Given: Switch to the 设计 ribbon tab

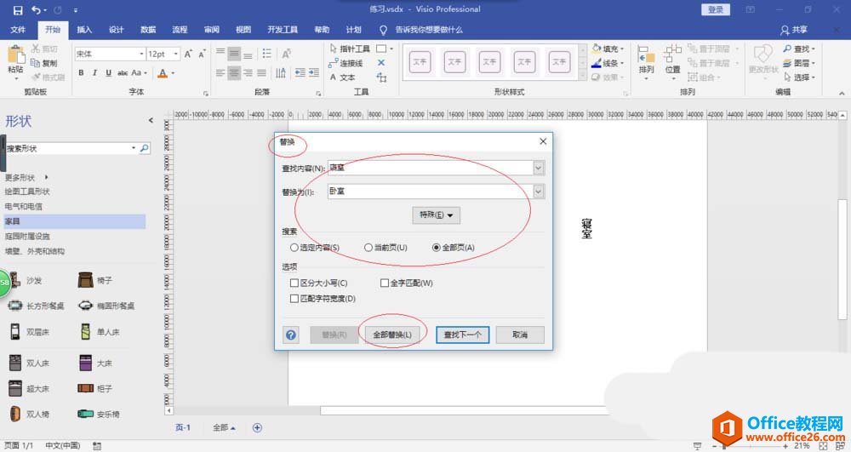Looking at the screenshot, I should click(x=117, y=30).
